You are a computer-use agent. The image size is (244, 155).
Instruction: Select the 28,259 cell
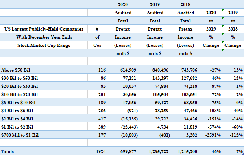coord(161,111)
